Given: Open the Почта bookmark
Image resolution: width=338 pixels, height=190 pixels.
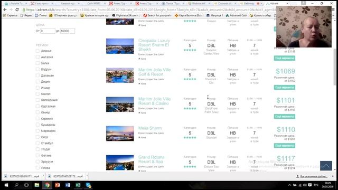Looking at the screenshot, I should [41, 15].
